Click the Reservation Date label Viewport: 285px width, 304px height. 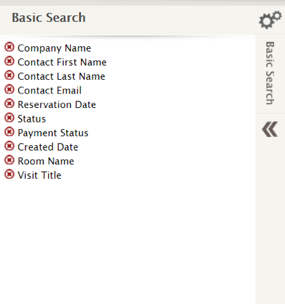click(x=57, y=105)
